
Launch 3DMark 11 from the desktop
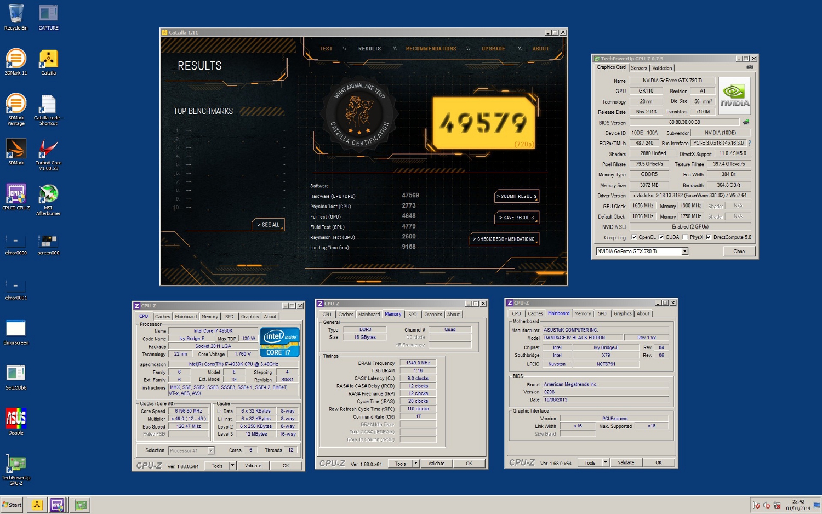(x=16, y=62)
